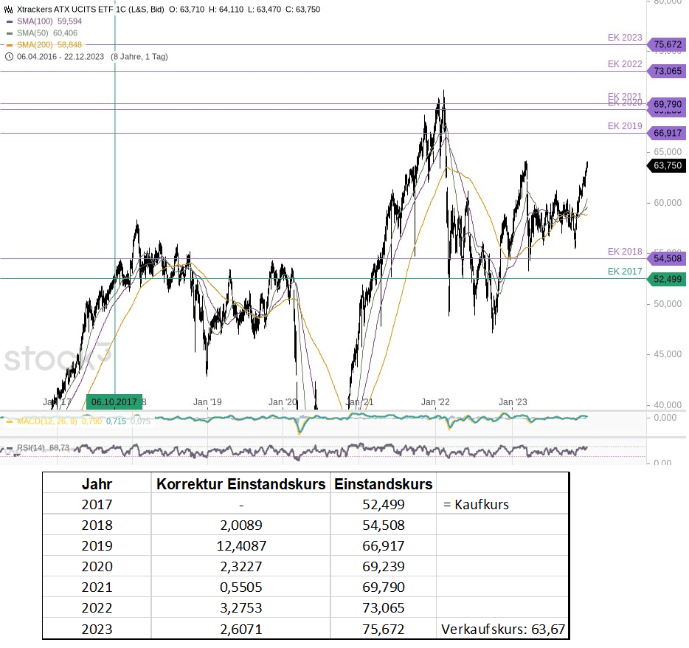Click the EK 2023 line label
Viewport: 689px width, 648px height.
tap(625, 38)
